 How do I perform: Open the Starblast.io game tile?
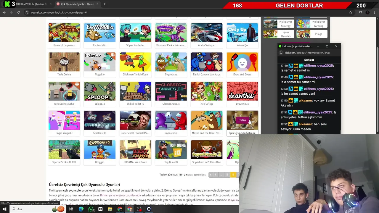[99, 120]
